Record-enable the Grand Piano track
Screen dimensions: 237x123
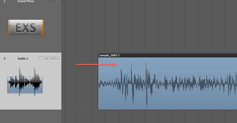47,1
